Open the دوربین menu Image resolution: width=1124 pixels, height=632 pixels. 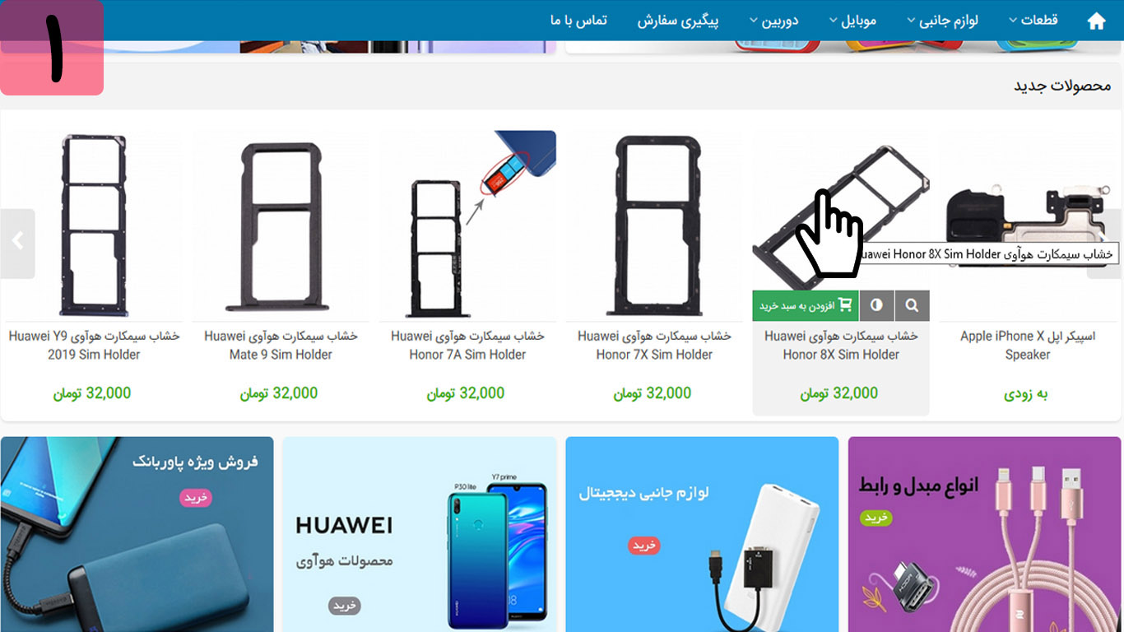pos(773,21)
